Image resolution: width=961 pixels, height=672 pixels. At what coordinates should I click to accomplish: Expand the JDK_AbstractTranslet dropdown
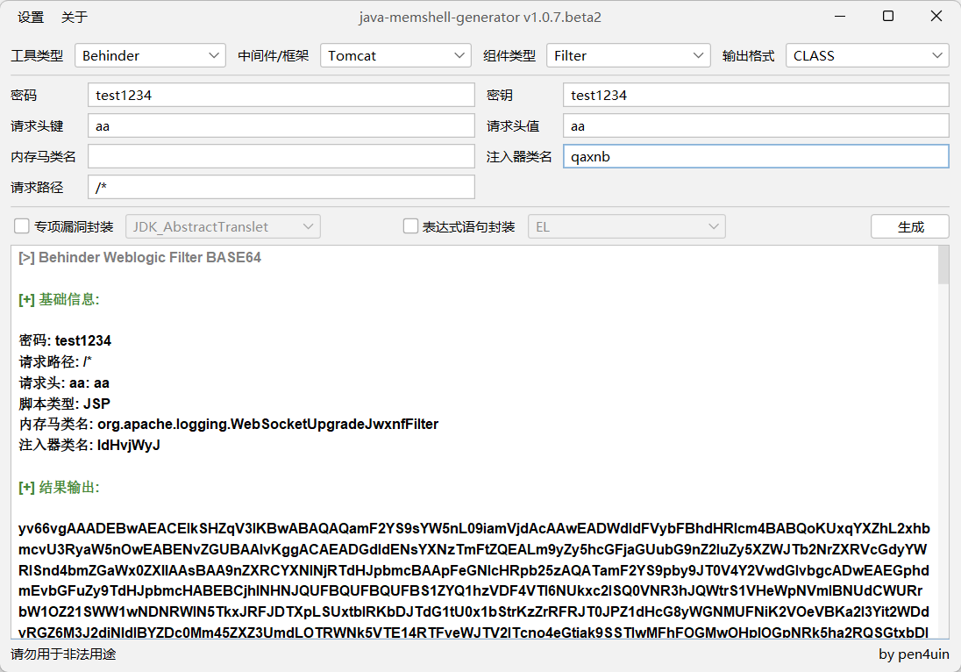tap(223, 227)
